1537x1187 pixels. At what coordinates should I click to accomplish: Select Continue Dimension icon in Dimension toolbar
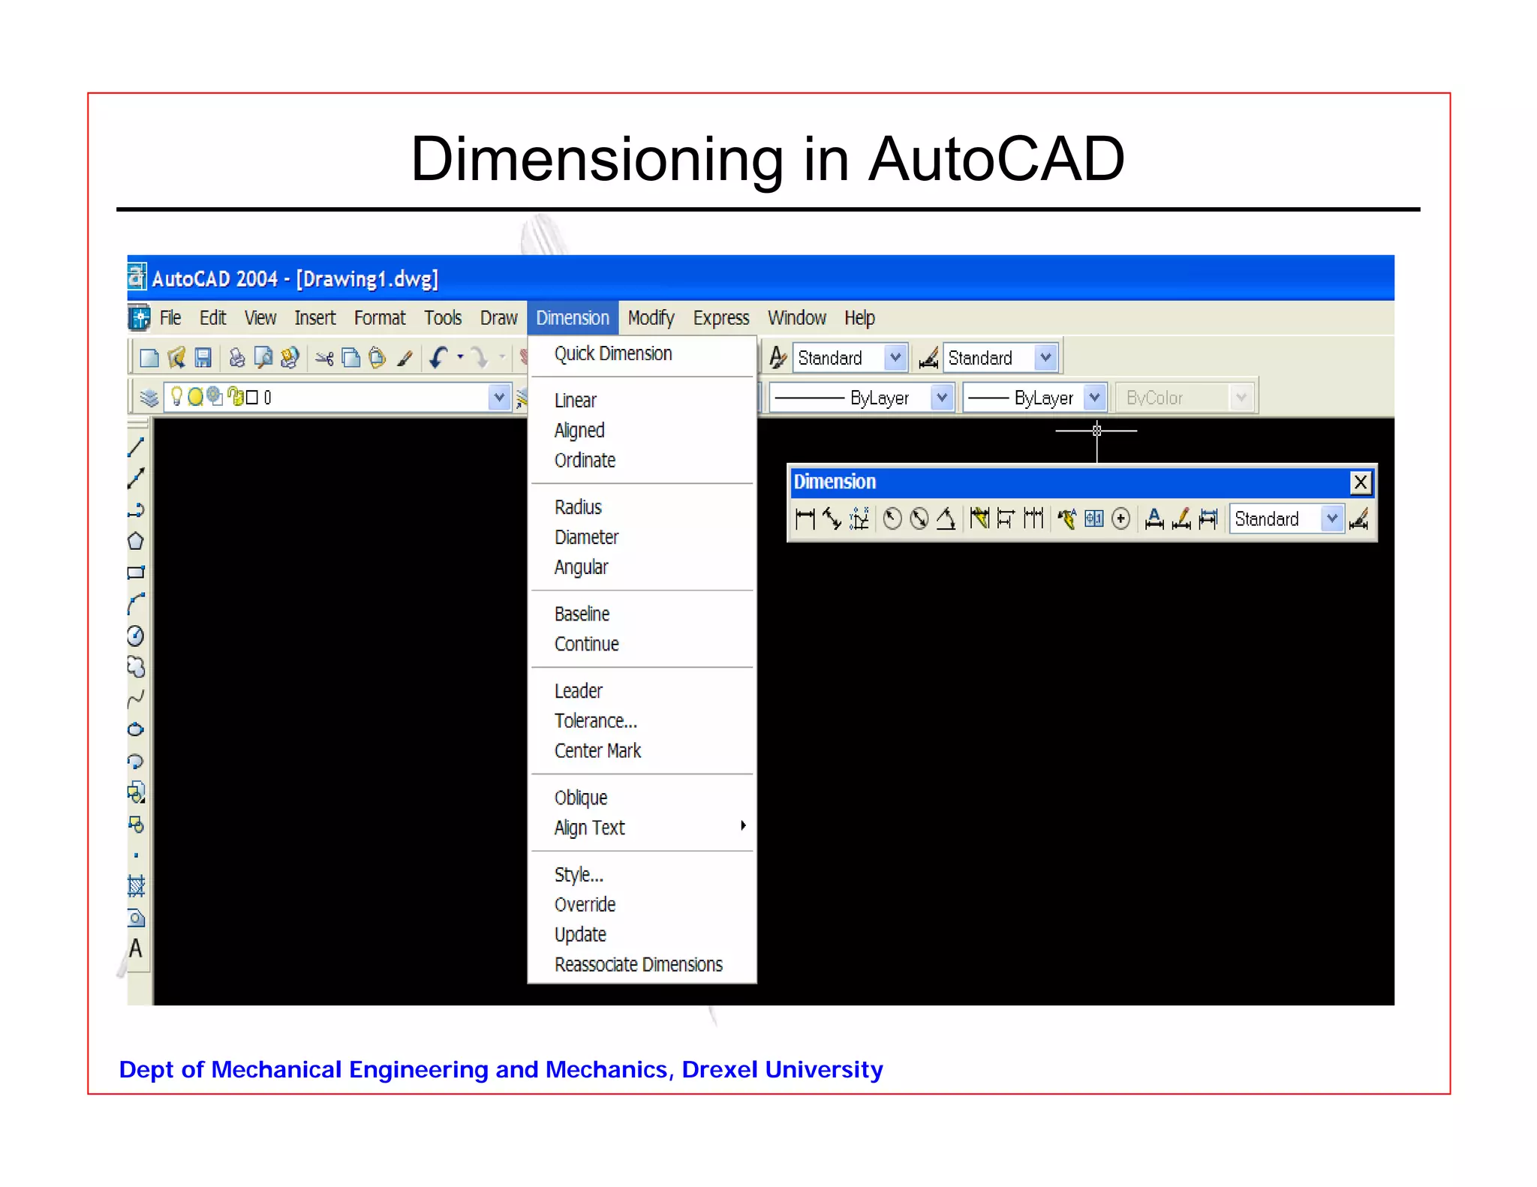1033,518
